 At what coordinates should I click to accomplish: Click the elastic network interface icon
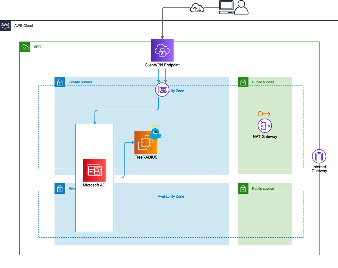tap(162, 90)
